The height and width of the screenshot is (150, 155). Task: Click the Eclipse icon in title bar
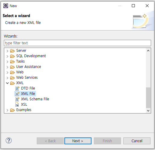6,6
